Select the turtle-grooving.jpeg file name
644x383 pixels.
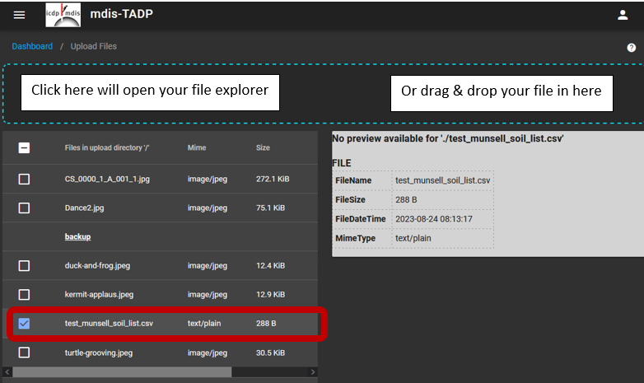click(99, 353)
